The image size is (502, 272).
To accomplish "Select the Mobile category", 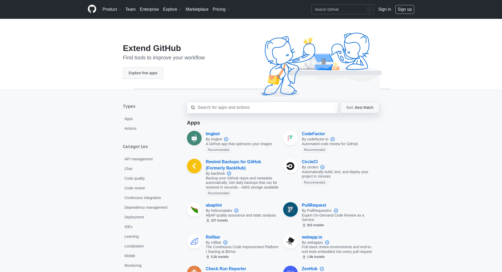I will coord(130,256).
